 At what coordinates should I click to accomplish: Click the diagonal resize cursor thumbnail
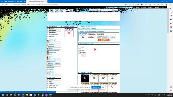point(112,87)
